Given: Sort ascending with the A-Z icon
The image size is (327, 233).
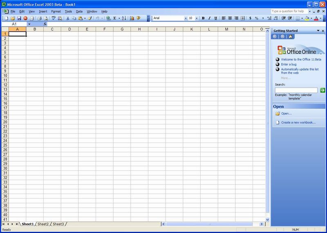Looking at the screenshot, I should point(124,18).
